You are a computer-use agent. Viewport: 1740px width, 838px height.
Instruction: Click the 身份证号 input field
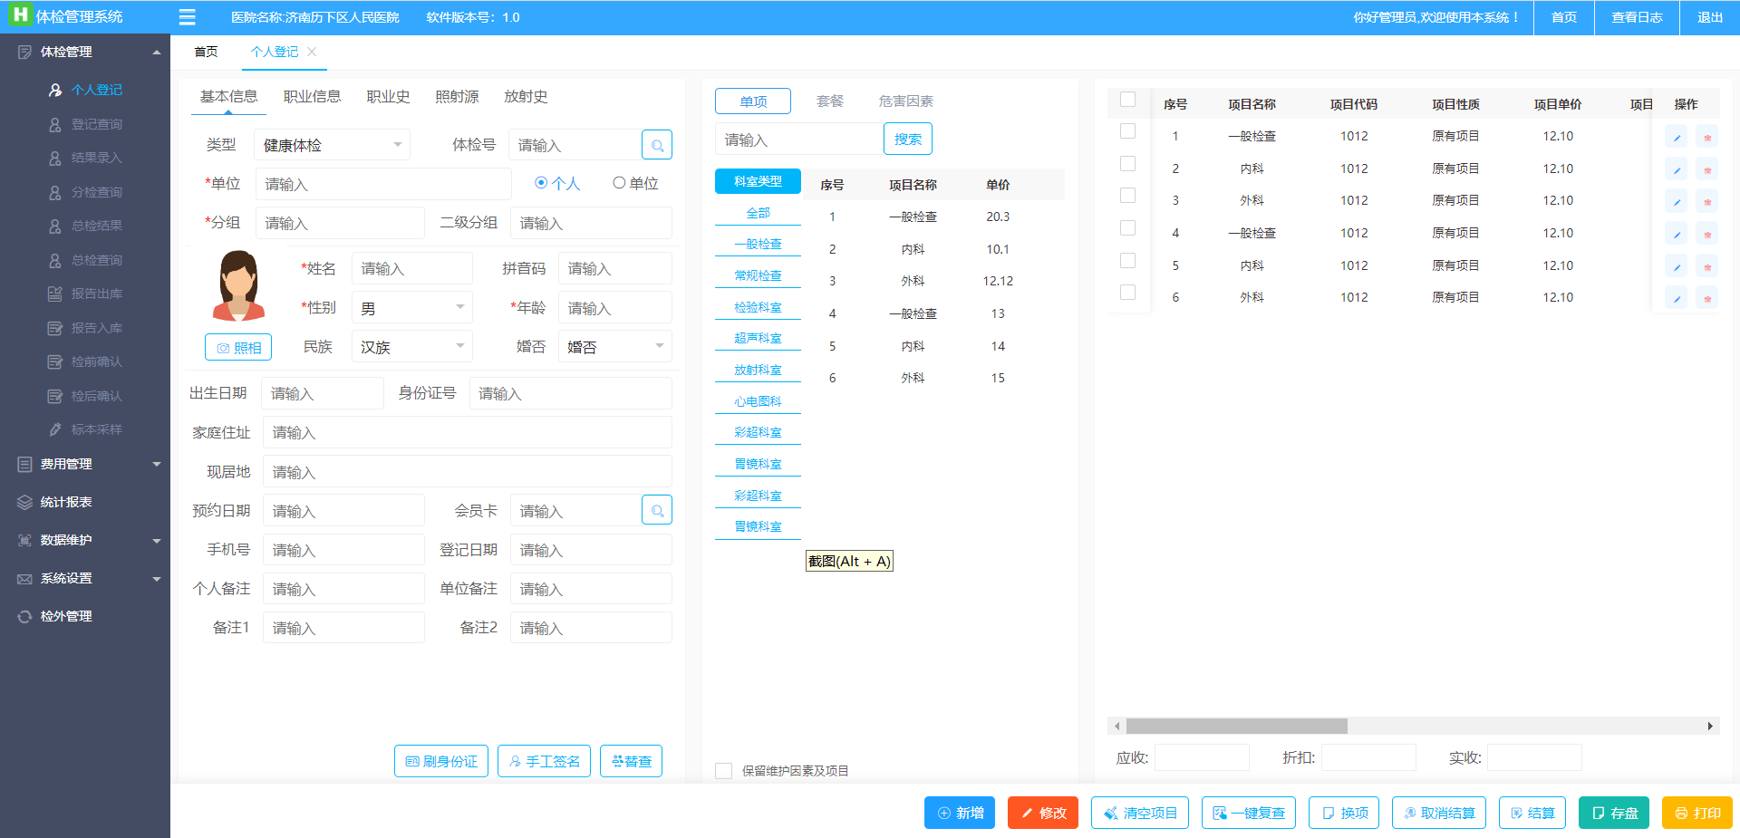(570, 394)
